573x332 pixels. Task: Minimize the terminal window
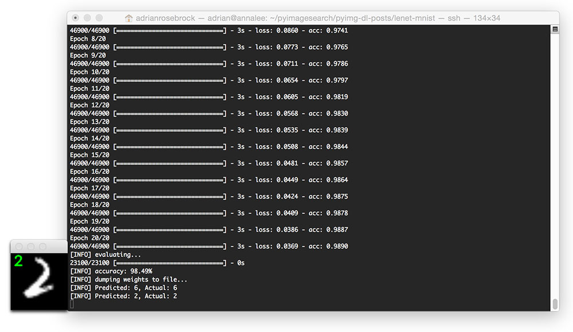tap(87, 18)
